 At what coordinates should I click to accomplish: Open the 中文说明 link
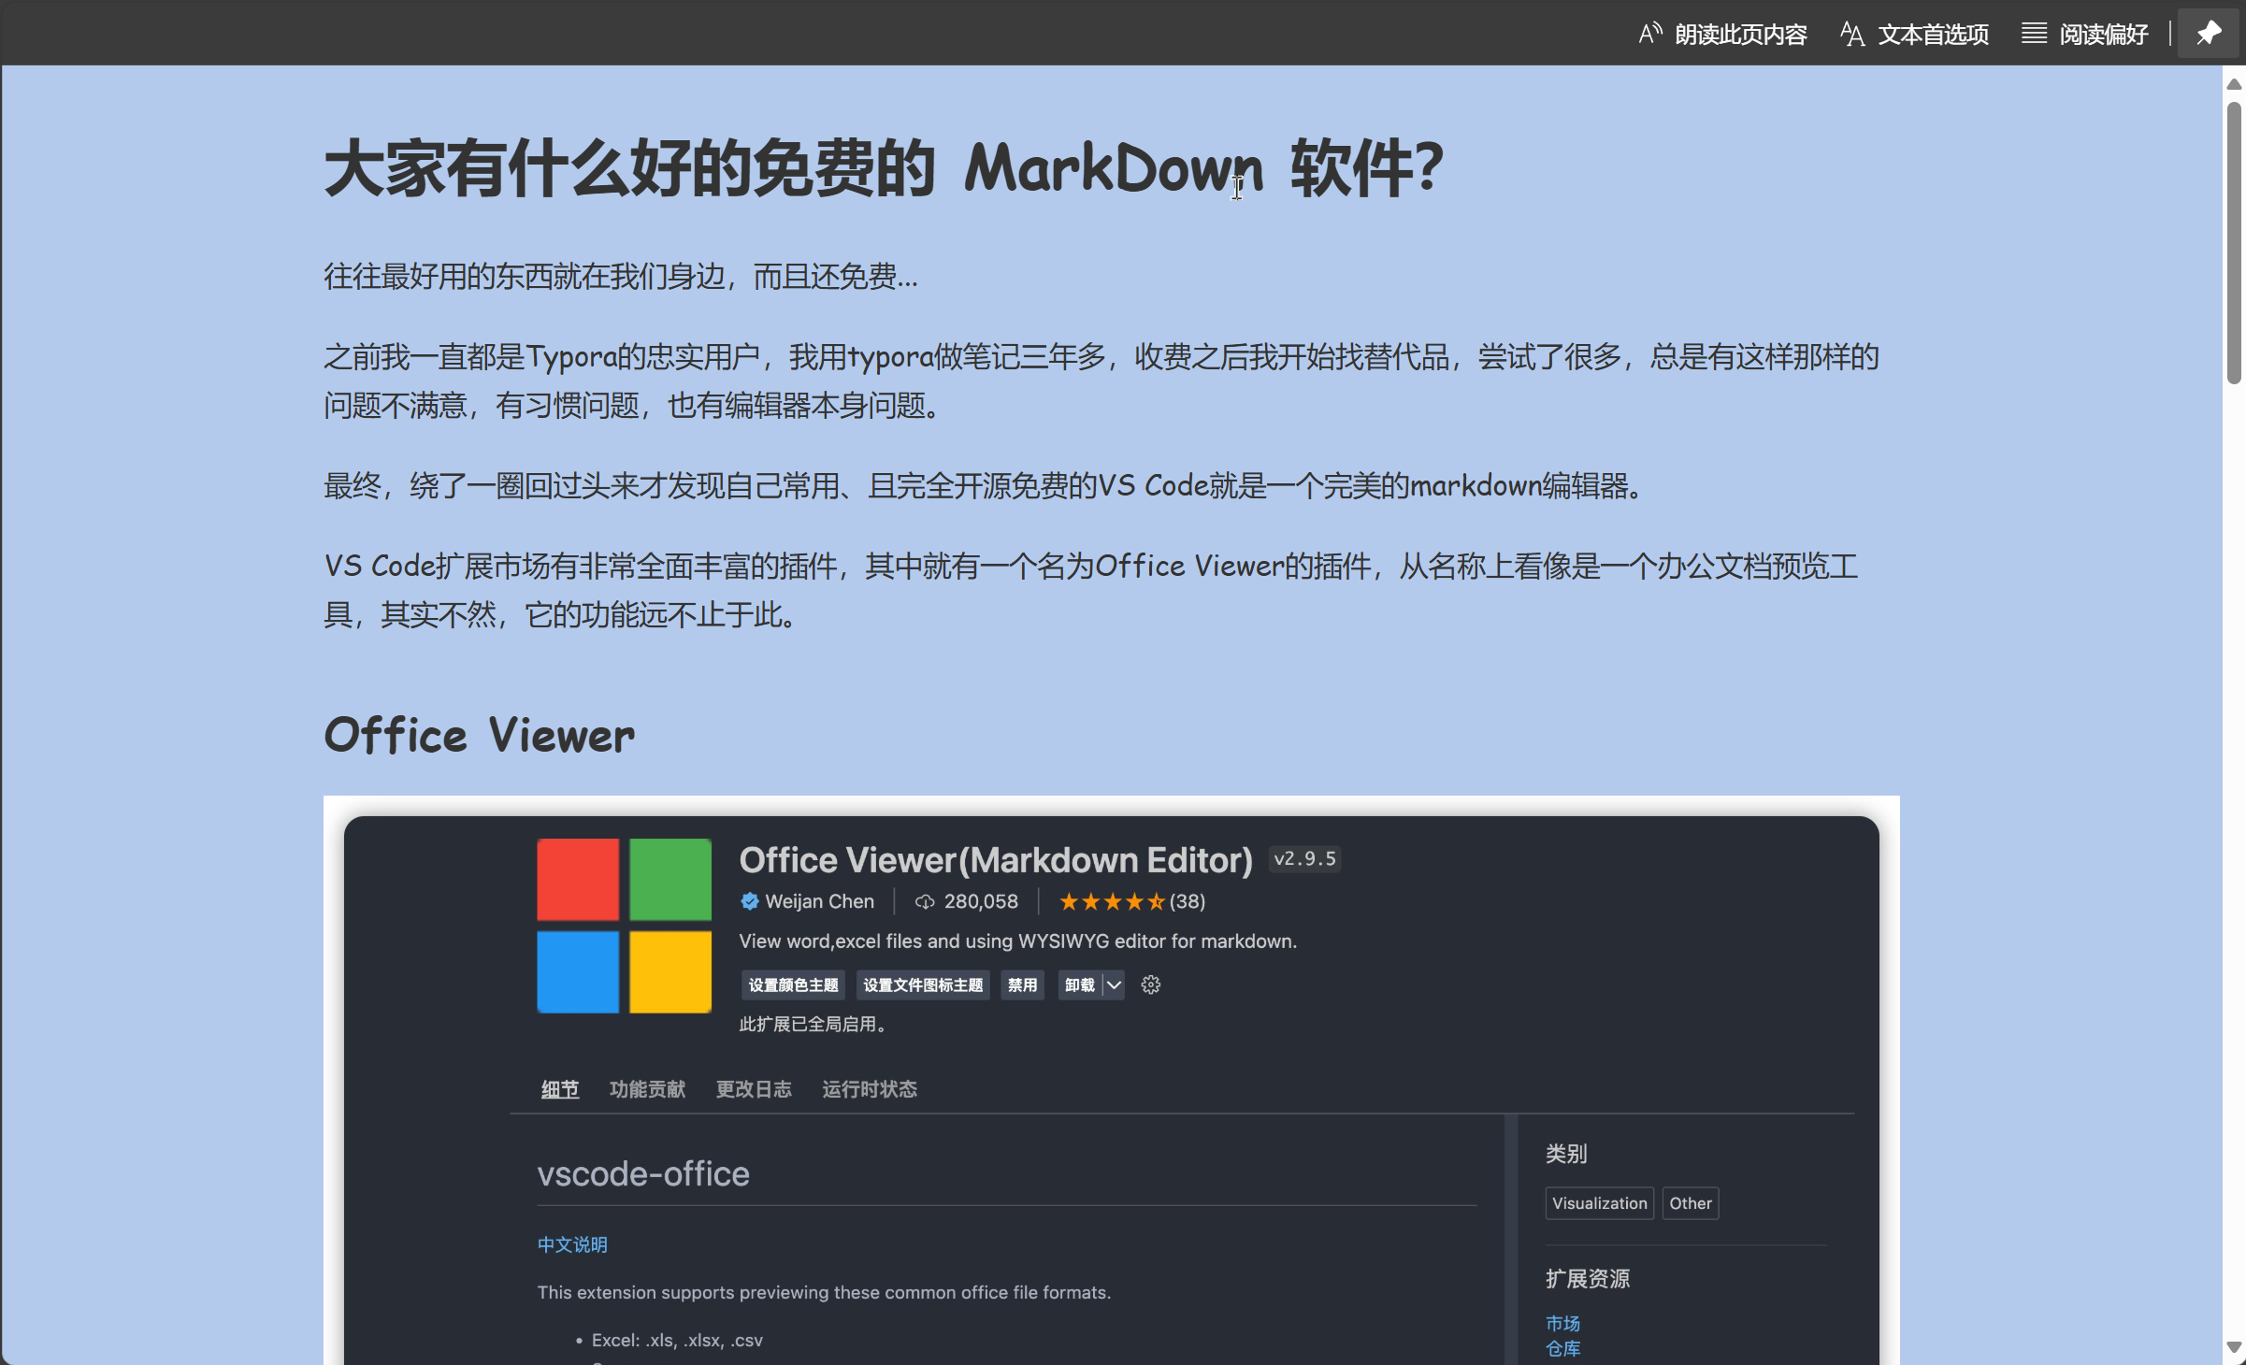(x=572, y=1244)
